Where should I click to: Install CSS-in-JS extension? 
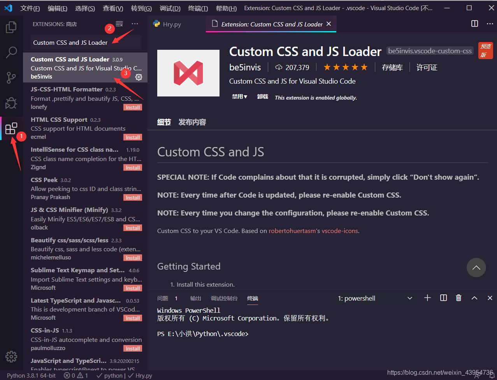pos(133,348)
